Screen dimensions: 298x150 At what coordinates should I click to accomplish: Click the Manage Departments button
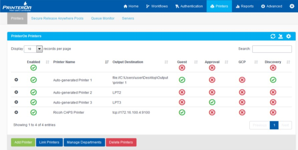pyautogui.click(x=84, y=142)
